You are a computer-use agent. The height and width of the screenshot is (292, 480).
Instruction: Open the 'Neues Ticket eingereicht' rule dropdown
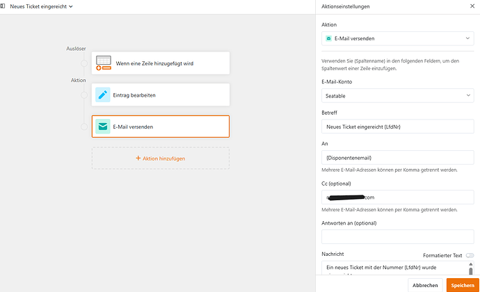pyautogui.click(x=41, y=6)
